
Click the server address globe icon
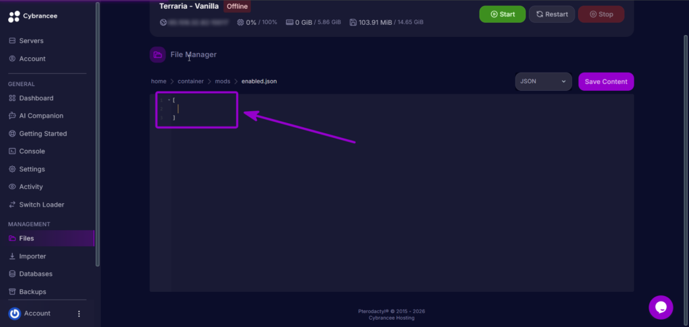coord(163,22)
